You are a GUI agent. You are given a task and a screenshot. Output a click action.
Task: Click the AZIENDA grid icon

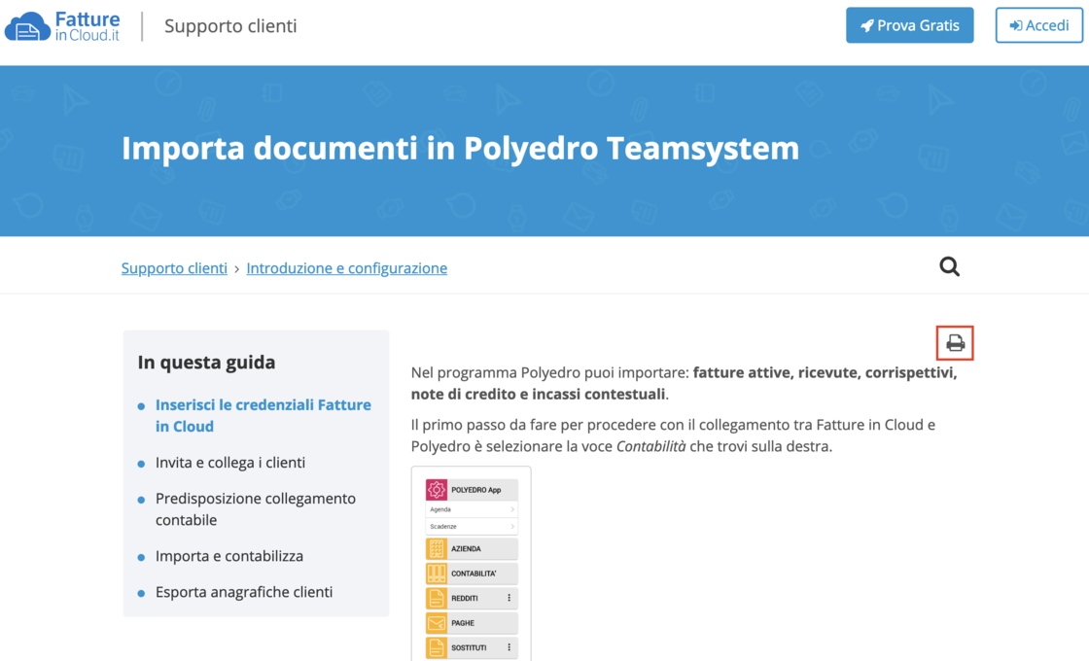(437, 549)
